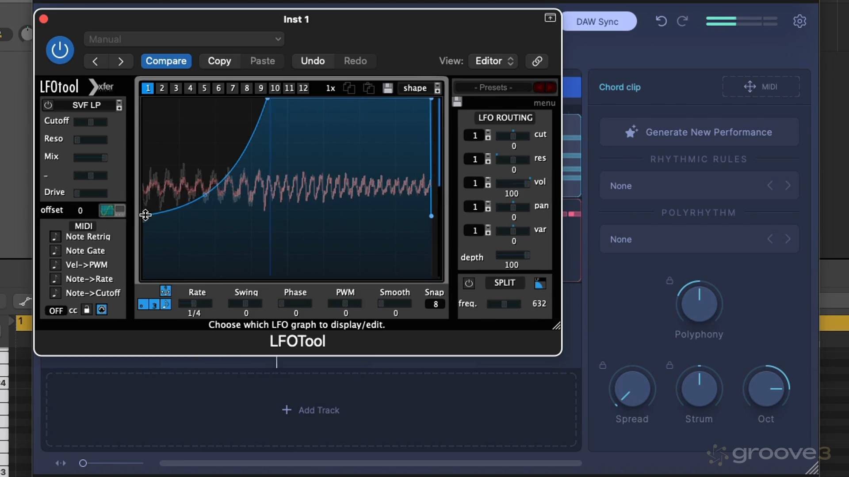849x477 pixels.
Task: Toggle the plugin bypass power button
Action: (60, 50)
